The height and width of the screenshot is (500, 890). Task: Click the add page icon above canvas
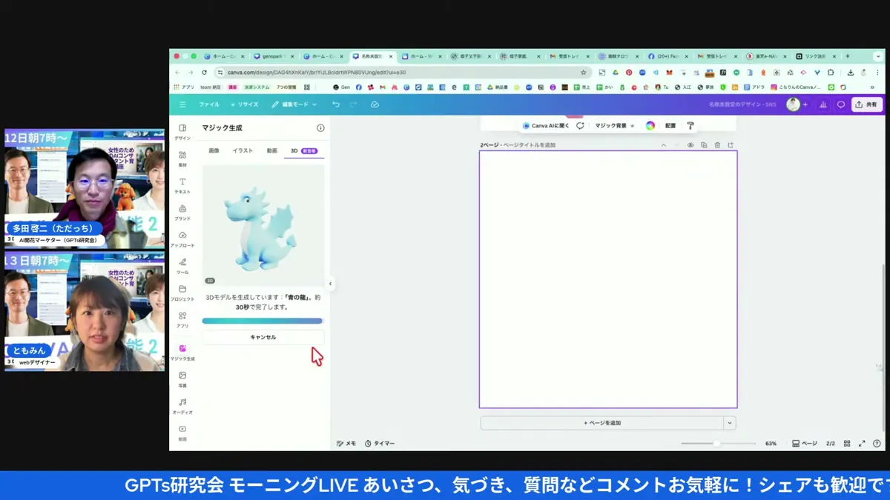click(731, 145)
